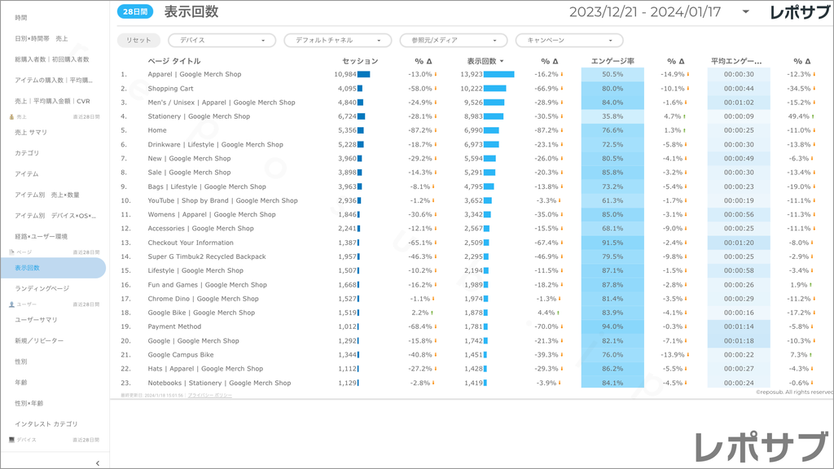Click the レポサブ logo in the header

pos(800,11)
